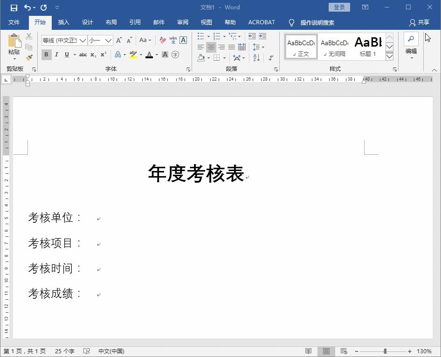This screenshot has width=441, height=357.
Task: Toggle center paragraph alignment
Action: pyautogui.click(x=211, y=47)
